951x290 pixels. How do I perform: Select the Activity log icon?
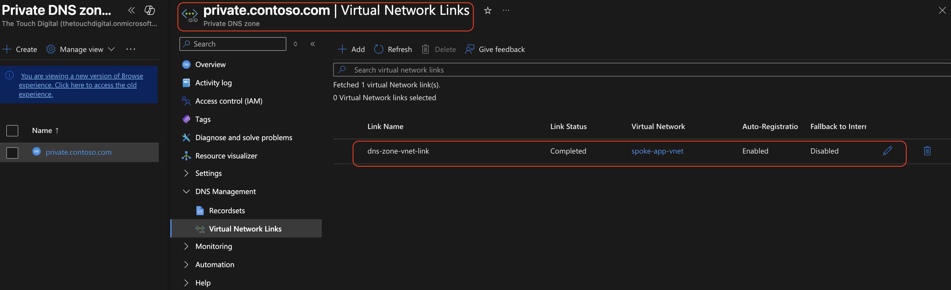[186, 83]
